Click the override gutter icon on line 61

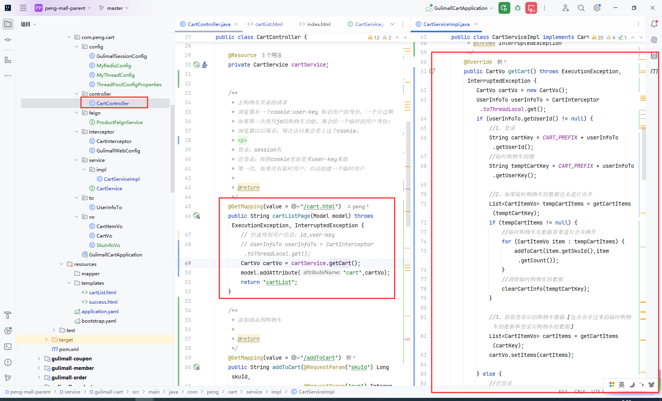click(432, 71)
